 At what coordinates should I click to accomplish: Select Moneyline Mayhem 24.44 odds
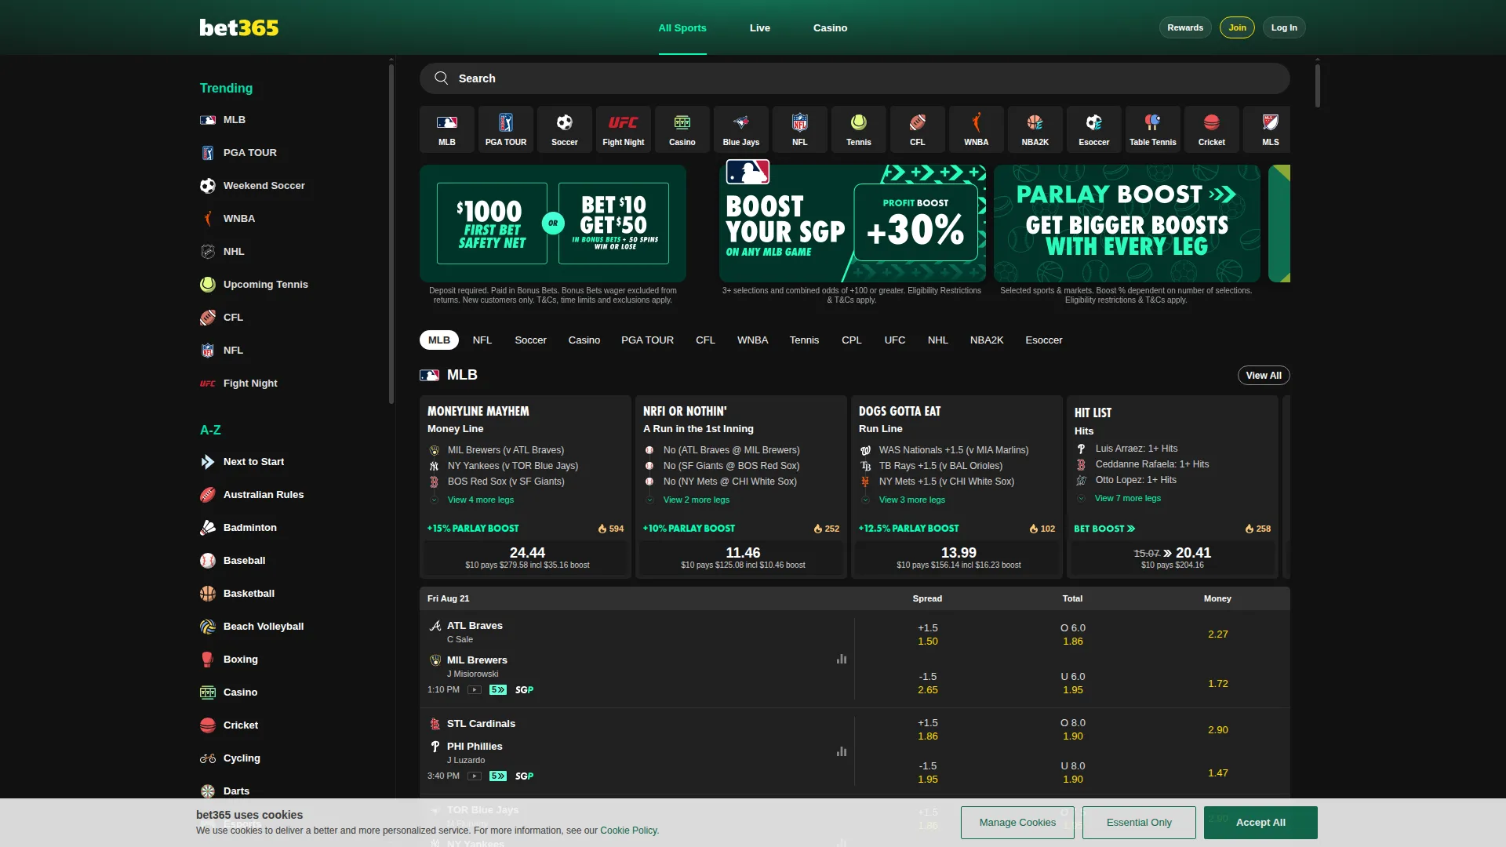point(527,558)
